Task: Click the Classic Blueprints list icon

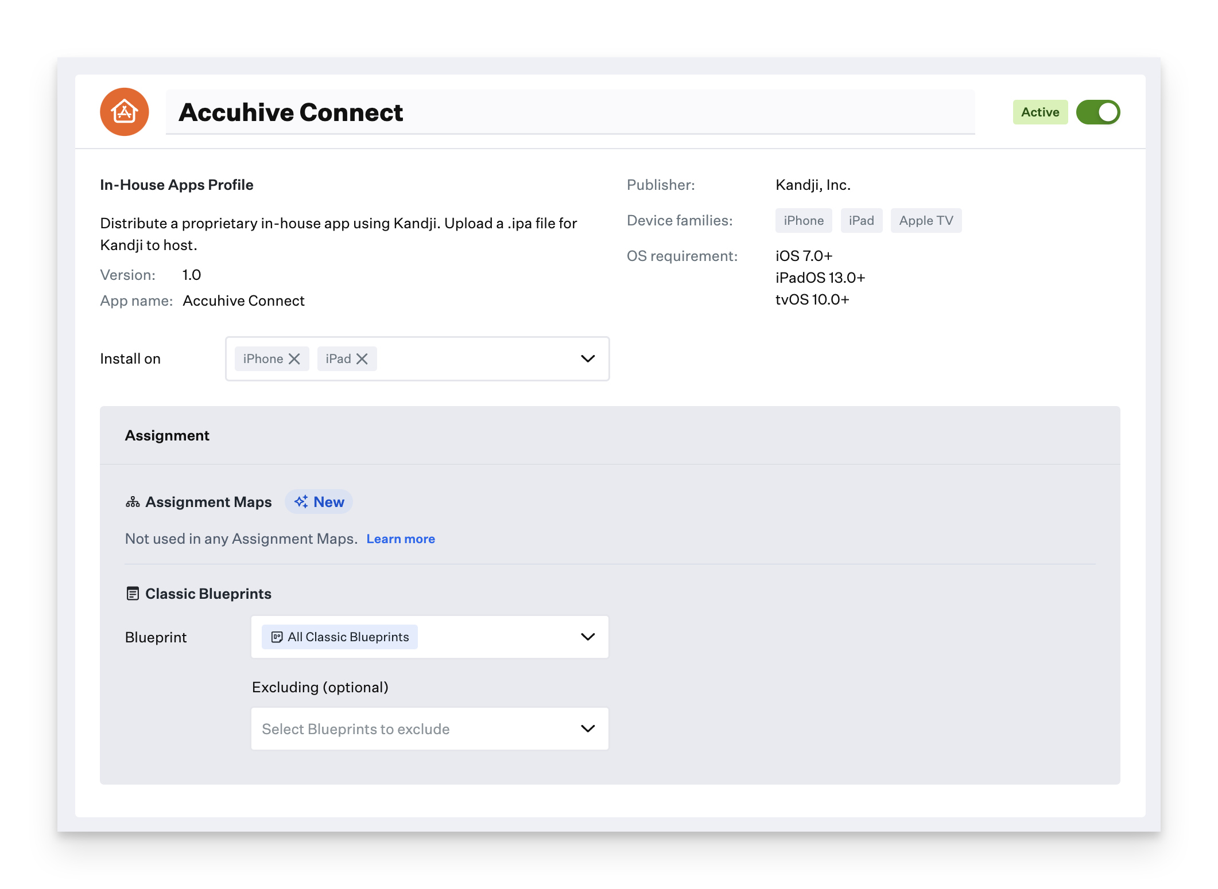Action: tap(133, 594)
